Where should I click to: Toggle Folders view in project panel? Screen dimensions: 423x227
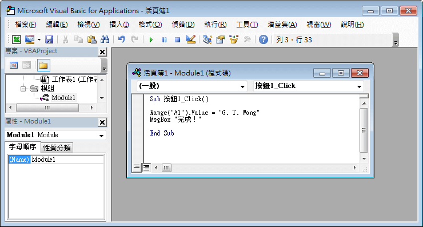click(x=43, y=65)
